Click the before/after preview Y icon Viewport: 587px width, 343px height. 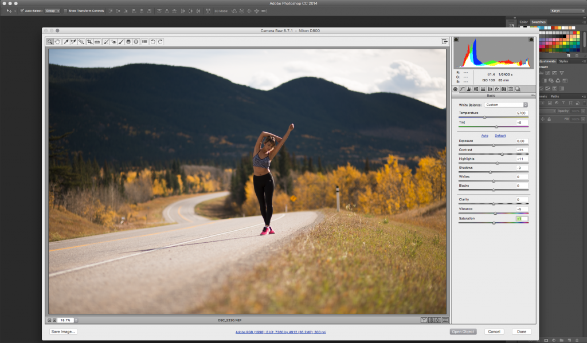click(424, 320)
